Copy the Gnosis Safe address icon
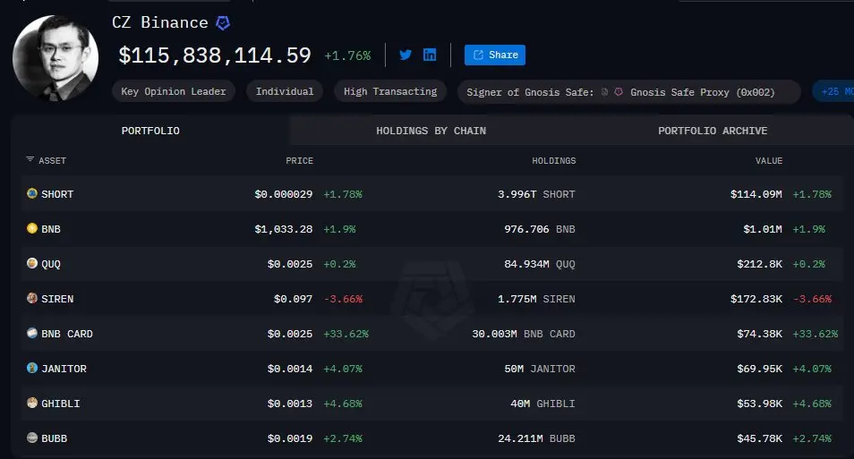The height and width of the screenshot is (459, 854). pyautogui.click(x=604, y=92)
